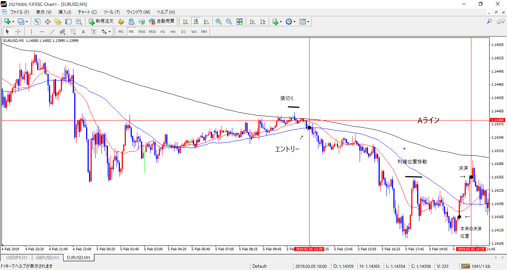The image size is (507, 270).
Task: Select the horizontal line drawing tool
Action: (x=42, y=32)
